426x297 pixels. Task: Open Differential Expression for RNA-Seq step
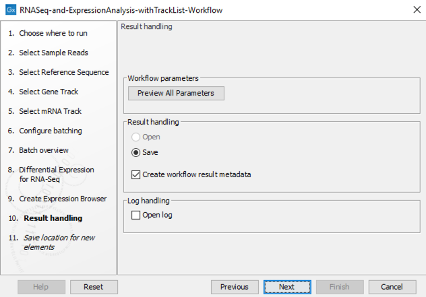56,174
